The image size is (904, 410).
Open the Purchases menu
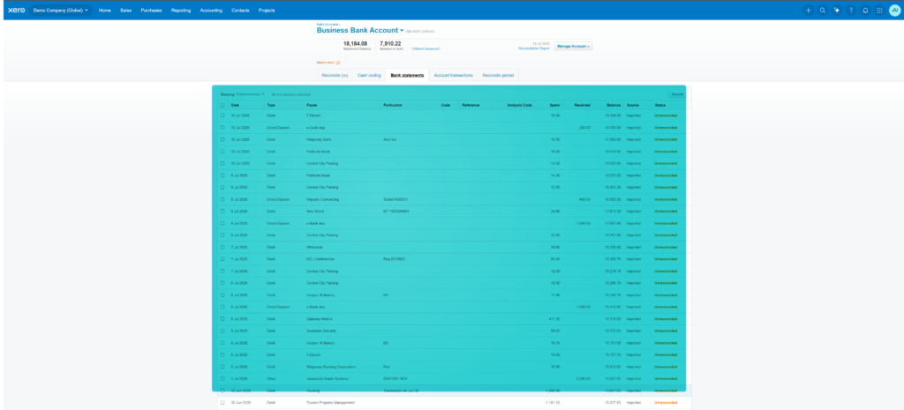[x=151, y=10]
